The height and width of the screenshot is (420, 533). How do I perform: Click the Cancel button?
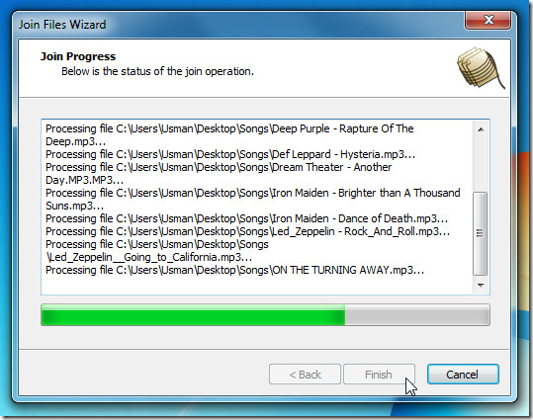tap(463, 375)
